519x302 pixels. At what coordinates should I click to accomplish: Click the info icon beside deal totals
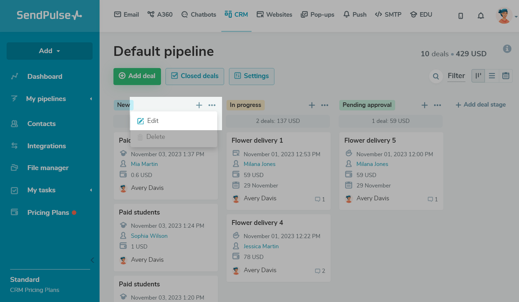tap(507, 49)
